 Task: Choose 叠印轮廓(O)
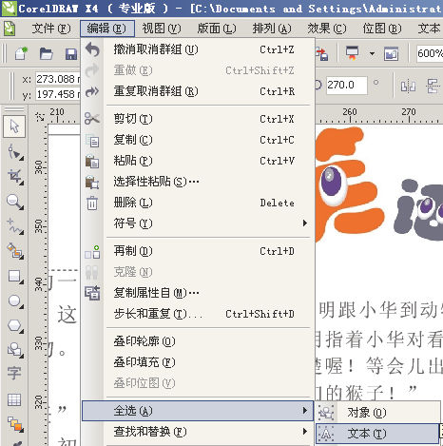pos(198,341)
